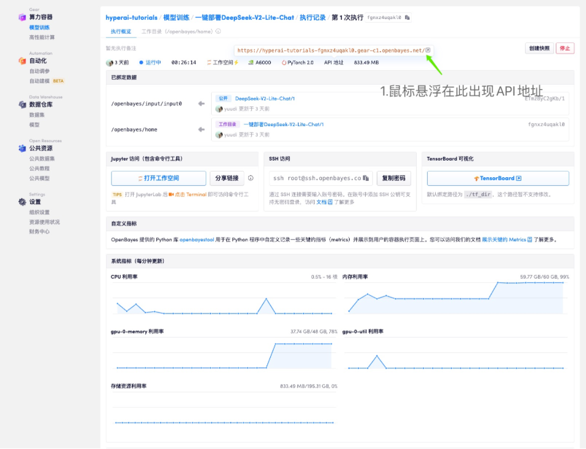The width and height of the screenshot is (586, 449).
Task: Click the 存储资源利用率 chart
Action: [x=224, y=408]
